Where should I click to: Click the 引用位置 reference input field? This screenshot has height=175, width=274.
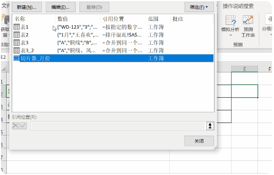click(x=118, y=126)
